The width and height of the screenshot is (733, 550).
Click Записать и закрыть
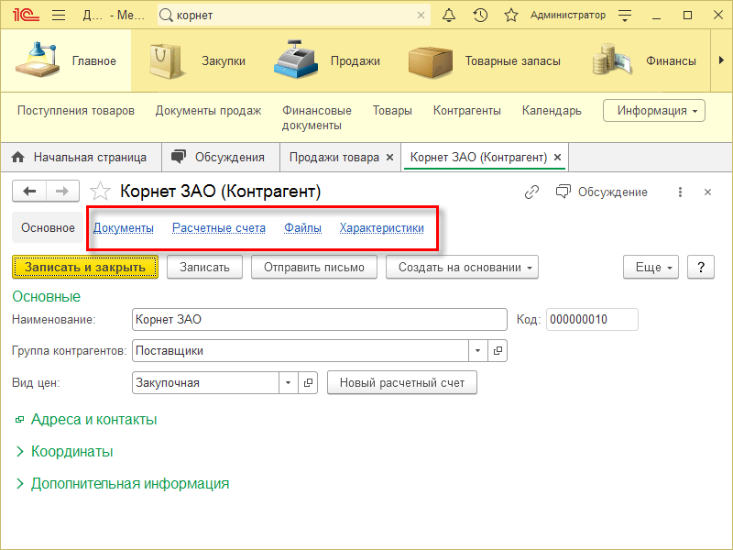(x=85, y=267)
